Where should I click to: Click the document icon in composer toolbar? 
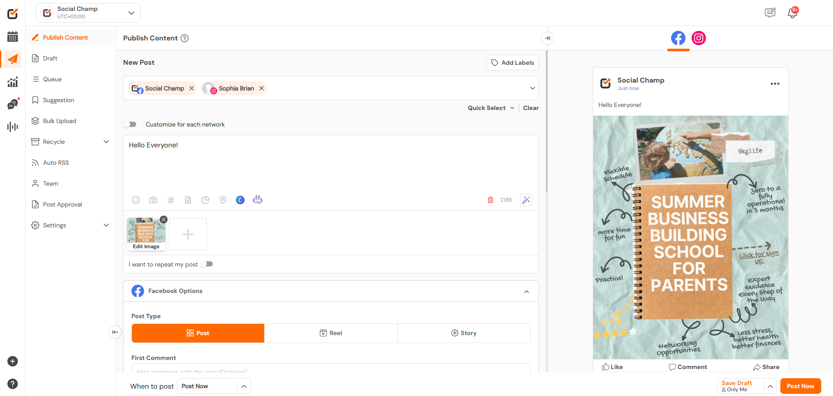pyautogui.click(x=188, y=200)
